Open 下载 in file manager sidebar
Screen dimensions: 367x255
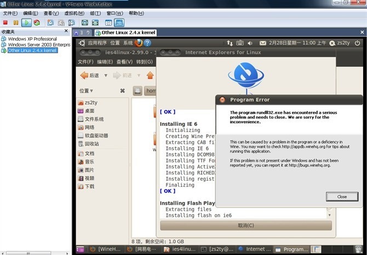[x=86, y=187]
